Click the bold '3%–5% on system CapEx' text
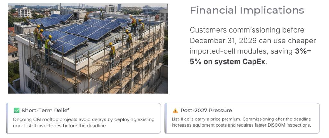The height and width of the screenshot is (138, 329). (250, 57)
